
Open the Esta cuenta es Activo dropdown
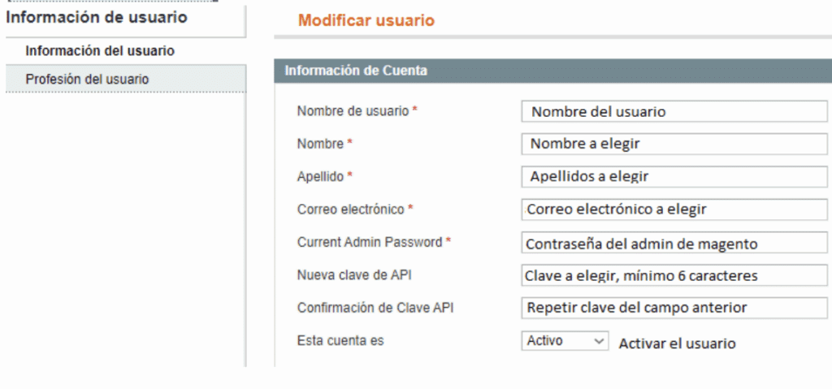[565, 341]
